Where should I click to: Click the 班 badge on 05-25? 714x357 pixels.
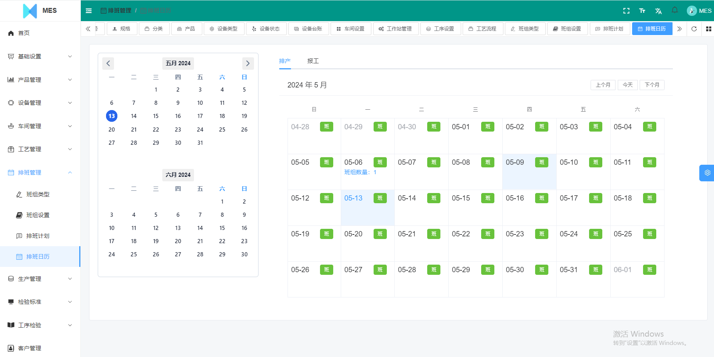[650, 234]
